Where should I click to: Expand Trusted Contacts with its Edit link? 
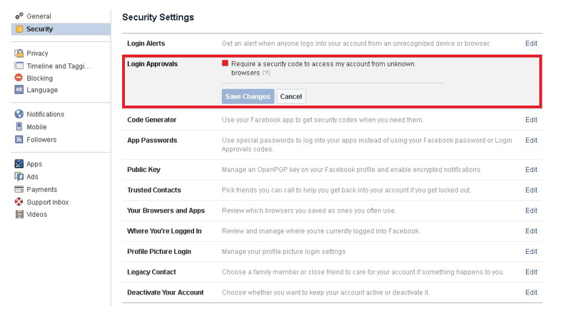tap(531, 190)
